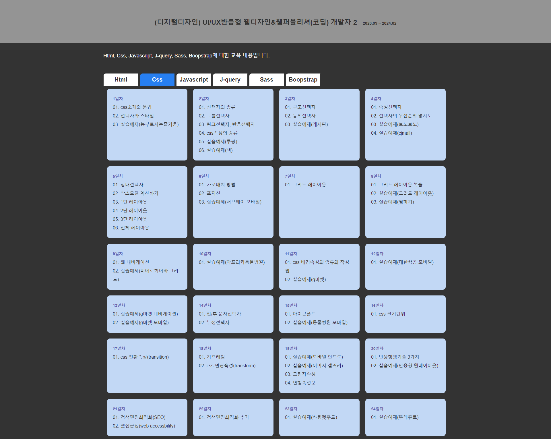This screenshot has width=551, height=439.
Task: Open '03. 실습예제(서브웨이 모바일)'
Action: point(230,202)
